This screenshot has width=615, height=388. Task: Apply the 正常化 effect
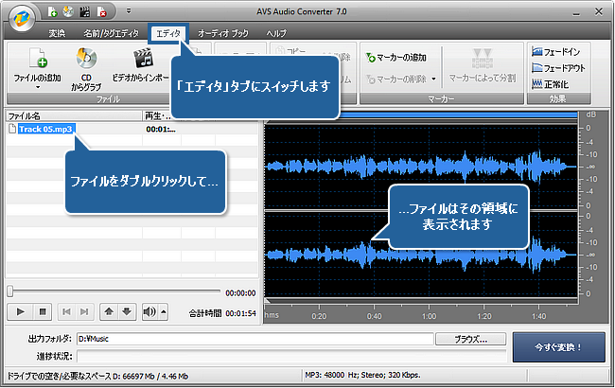point(550,84)
